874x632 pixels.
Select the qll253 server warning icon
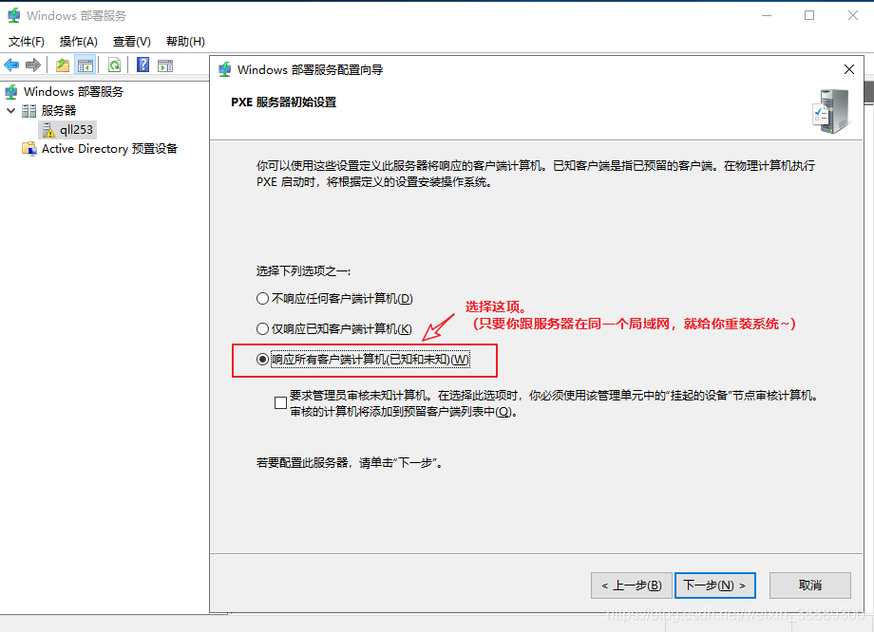[47, 130]
